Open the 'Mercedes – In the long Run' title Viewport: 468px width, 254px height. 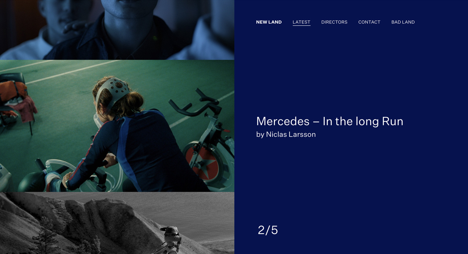(x=330, y=121)
